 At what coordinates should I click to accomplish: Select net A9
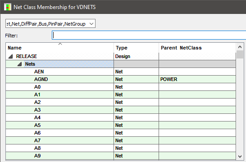[121, 156]
